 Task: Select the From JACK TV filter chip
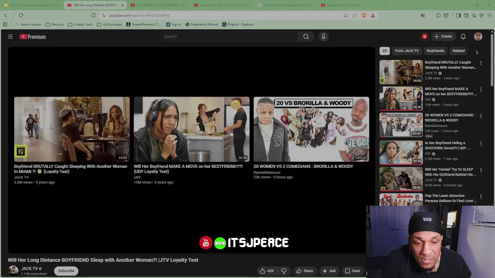click(x=407, y=51)
